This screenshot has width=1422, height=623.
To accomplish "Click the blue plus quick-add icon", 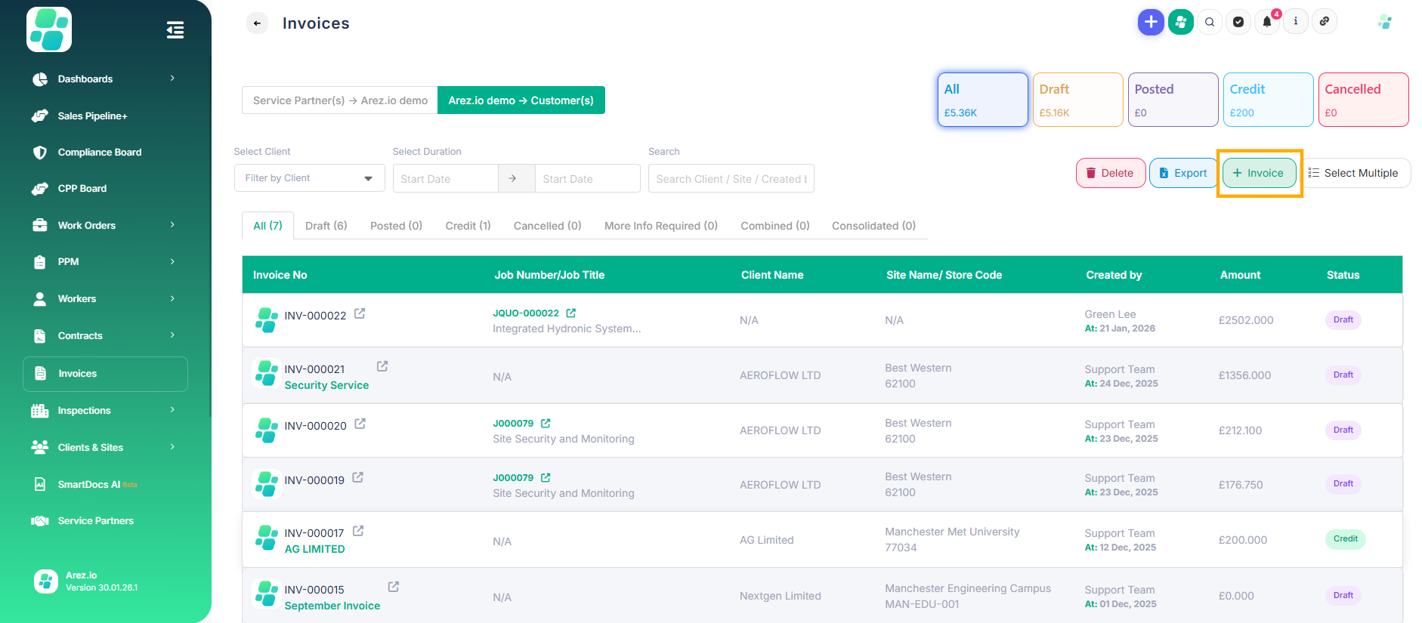I will 1150,22.
